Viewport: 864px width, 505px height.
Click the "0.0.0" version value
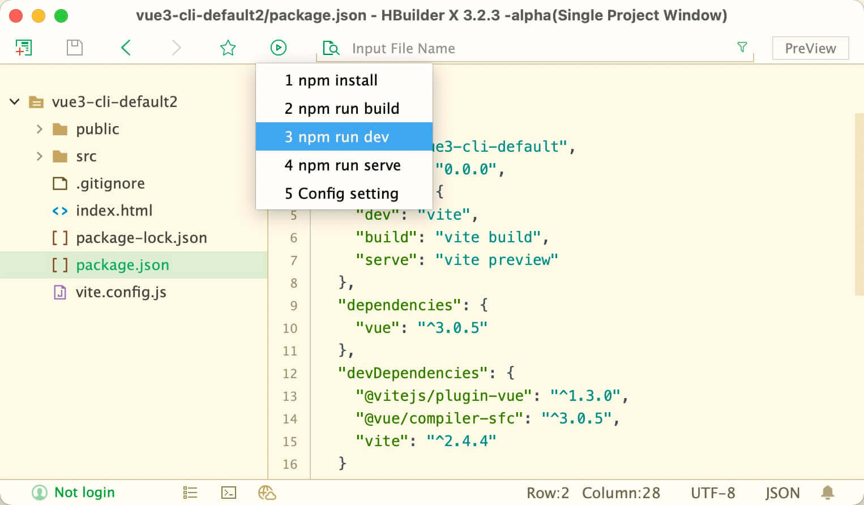[x=466, y=169]
